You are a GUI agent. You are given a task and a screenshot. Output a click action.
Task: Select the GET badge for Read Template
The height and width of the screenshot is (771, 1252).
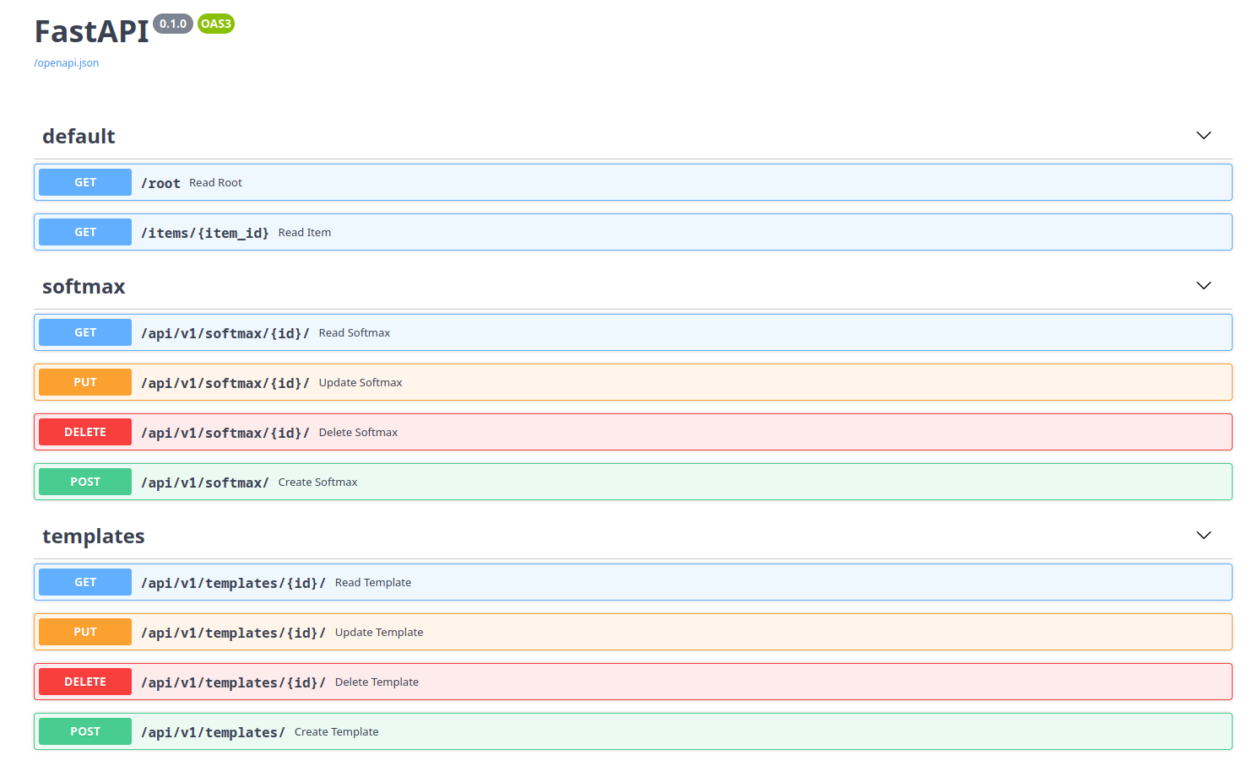point(84,581)
